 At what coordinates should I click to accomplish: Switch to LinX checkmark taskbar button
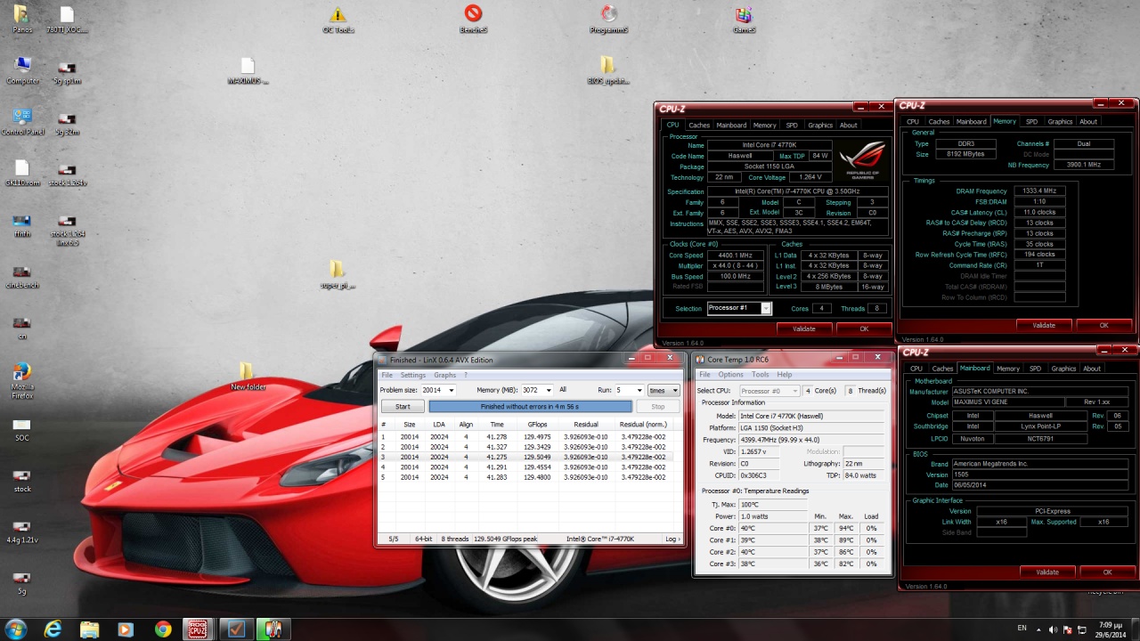pos(235,629)
